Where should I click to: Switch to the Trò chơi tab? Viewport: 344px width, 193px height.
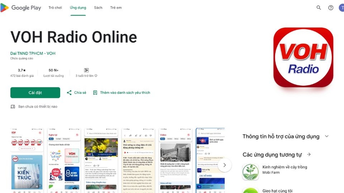55,8
